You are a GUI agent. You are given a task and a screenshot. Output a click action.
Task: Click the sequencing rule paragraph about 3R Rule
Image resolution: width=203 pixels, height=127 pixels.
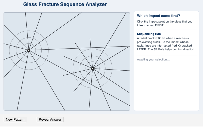click(x=166, y=44)
